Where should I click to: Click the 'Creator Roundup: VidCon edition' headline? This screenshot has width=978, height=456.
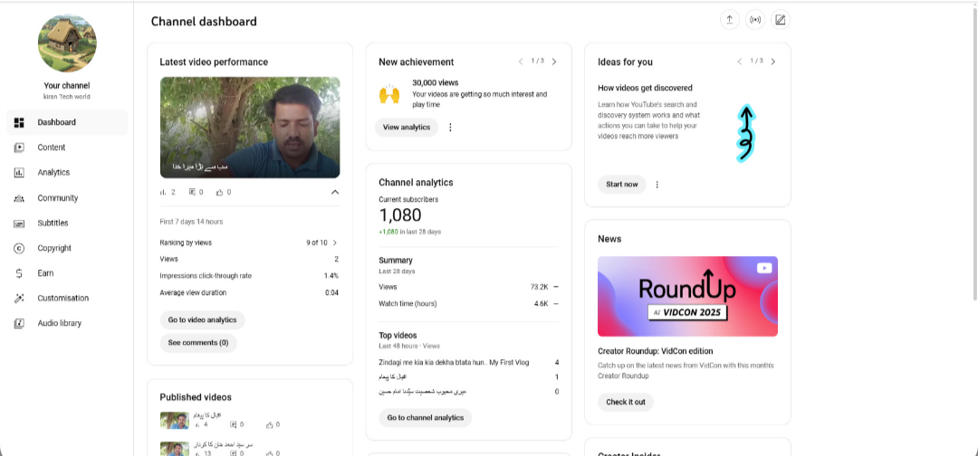655,351
